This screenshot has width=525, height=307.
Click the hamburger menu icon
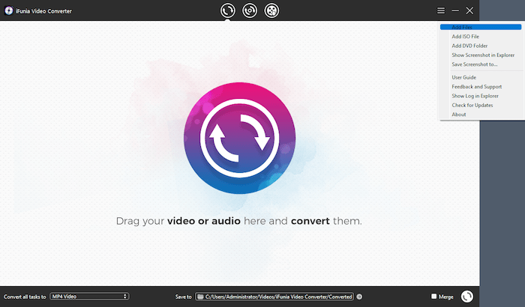point(441,10)
